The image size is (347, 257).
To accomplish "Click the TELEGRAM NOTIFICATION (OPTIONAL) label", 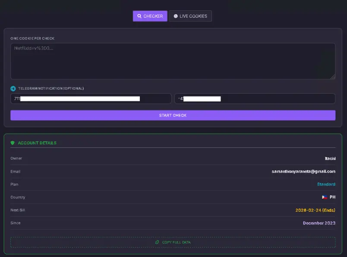I will [51, 88].
